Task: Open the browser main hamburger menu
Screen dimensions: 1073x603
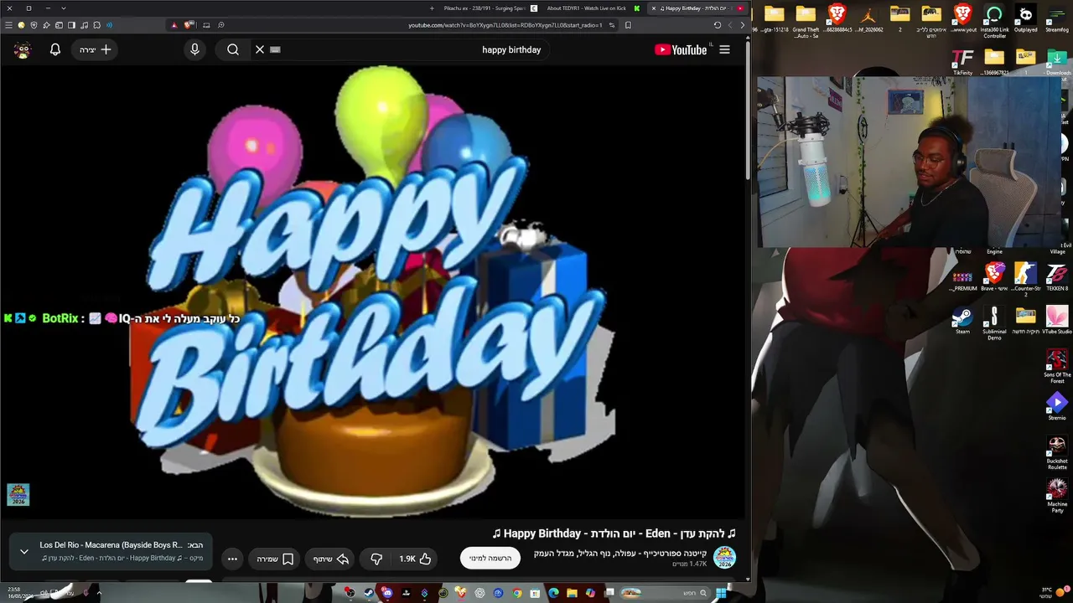Action: coord(8,25)
